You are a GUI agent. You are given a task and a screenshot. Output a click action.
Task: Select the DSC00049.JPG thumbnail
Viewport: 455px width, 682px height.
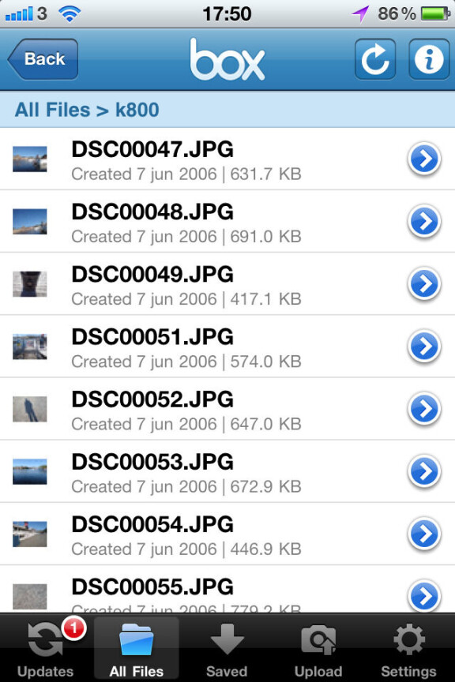coord(29,284)
